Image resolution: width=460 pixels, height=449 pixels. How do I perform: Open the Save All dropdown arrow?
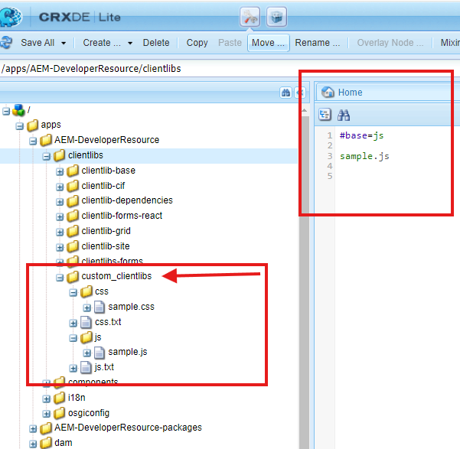(64, 43)
